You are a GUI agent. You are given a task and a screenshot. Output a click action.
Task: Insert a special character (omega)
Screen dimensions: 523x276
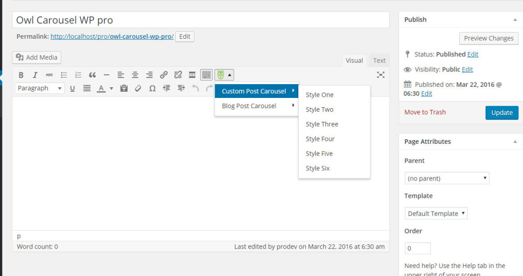152,88
